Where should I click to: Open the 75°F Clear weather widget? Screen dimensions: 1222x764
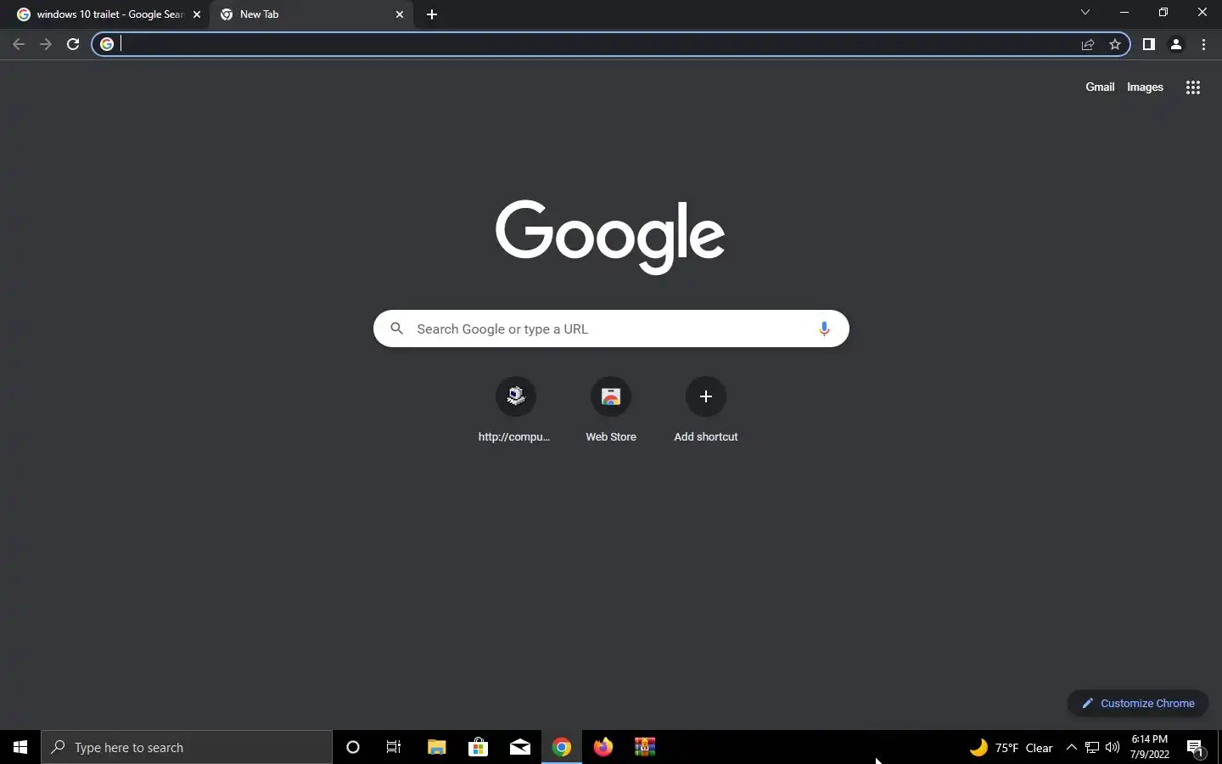pos(1011,747)
